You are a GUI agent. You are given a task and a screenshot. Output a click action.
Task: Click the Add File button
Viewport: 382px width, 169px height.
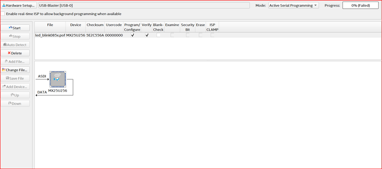tap(15, 61)
